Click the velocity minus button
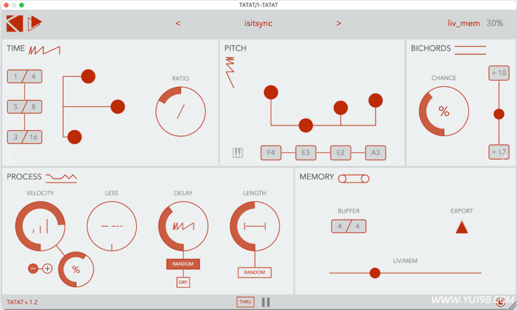This screenshot has width=517, height=310. click(33, 269)
